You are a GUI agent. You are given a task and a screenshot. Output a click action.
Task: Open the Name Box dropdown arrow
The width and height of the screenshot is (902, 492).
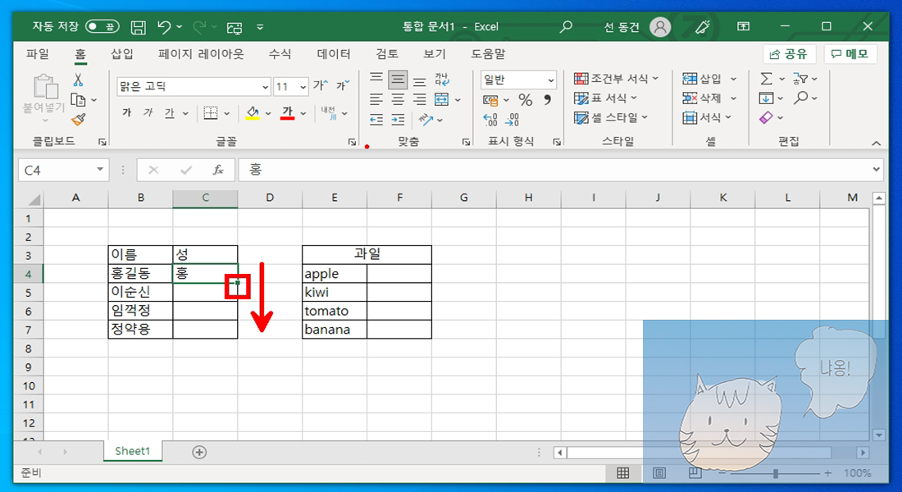click(x=100, y=170)
